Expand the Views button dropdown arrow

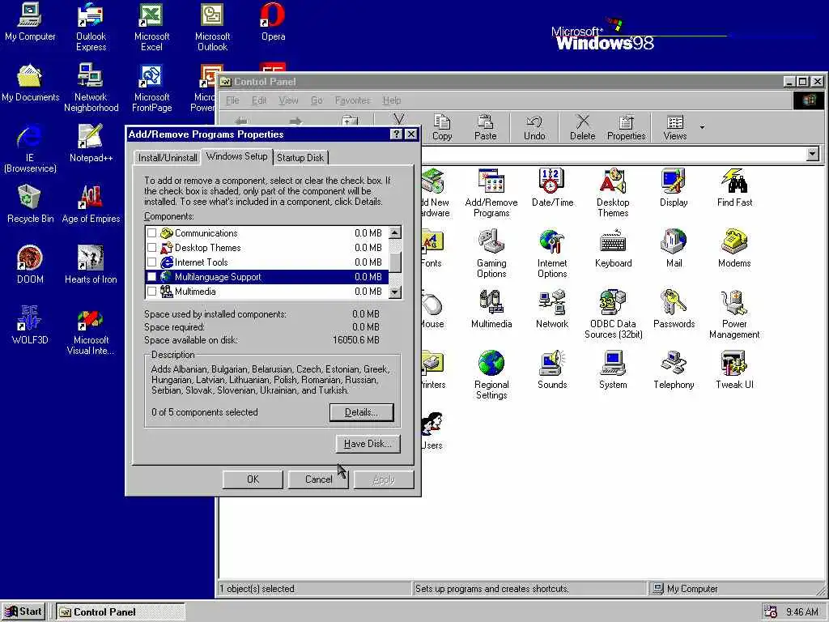pyautogui.click(x=702, y=127)
